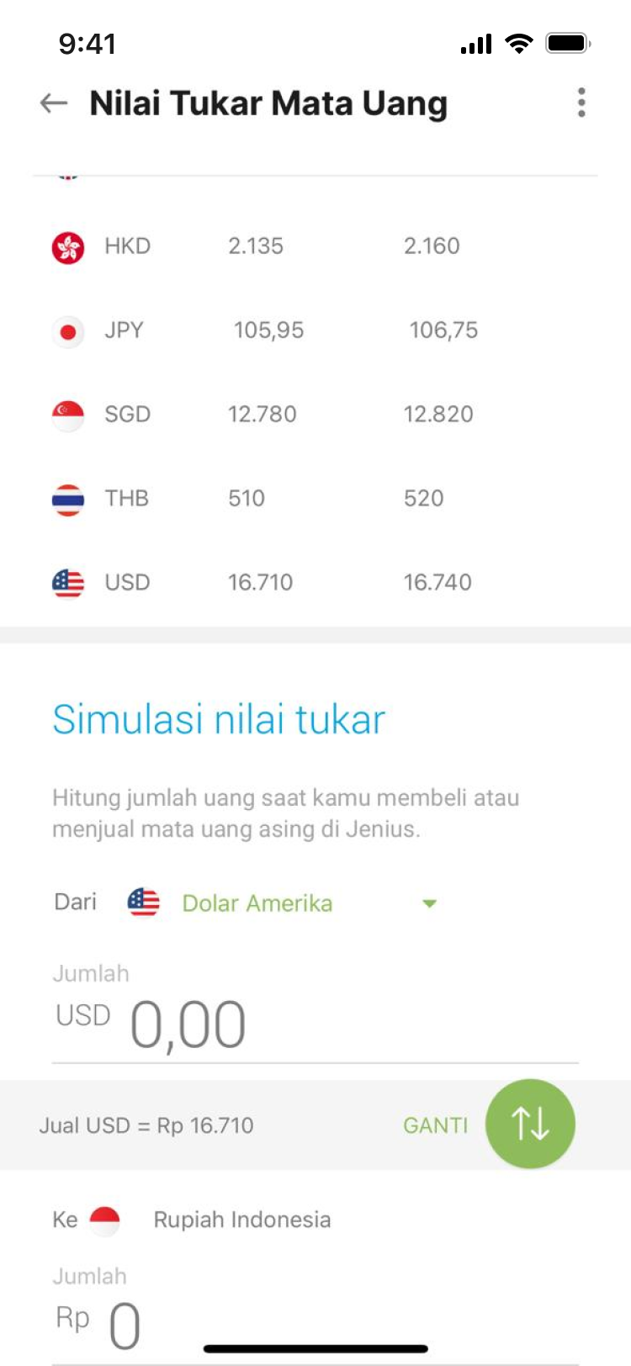Viewport: 631px width, 1366px height.
Task: Open the three-dot overflow menu
Action: pos(581,103)
